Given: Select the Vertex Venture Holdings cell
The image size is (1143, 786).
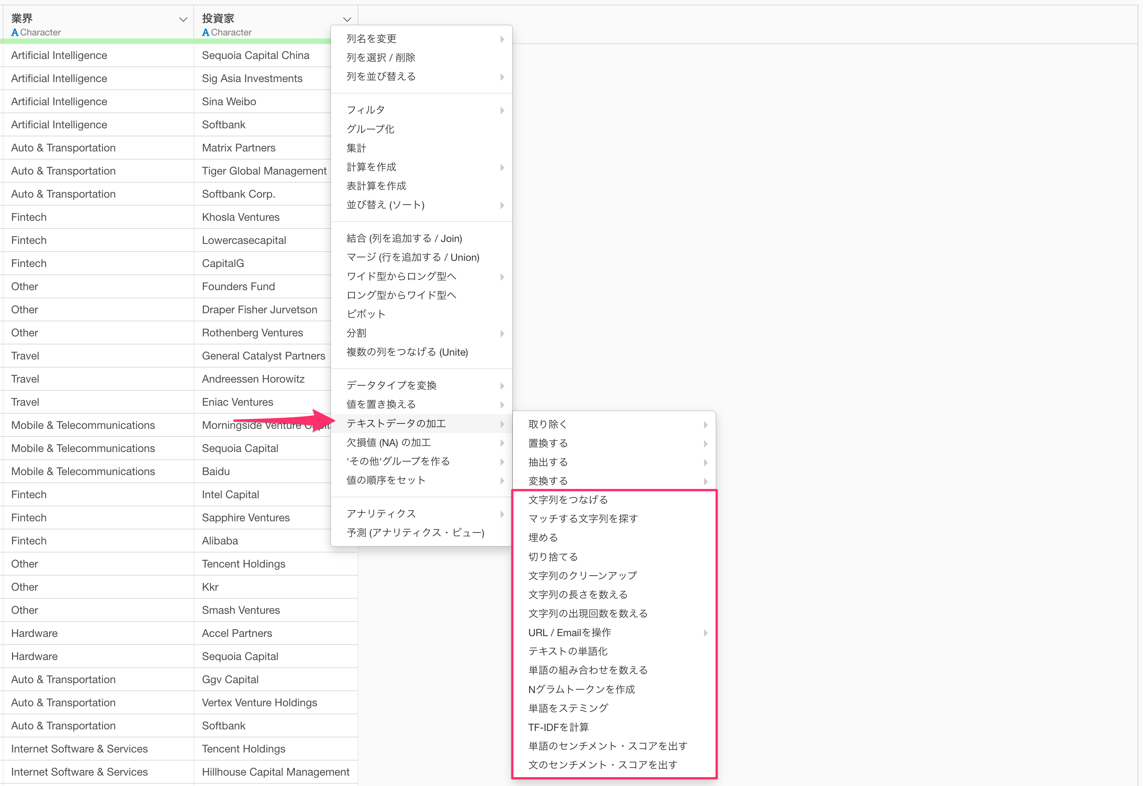Looking at the screenshot, I should [276, 703].
